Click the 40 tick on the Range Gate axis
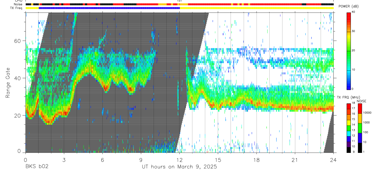Screen dimensions: 375x173 [x=18, y=78]
